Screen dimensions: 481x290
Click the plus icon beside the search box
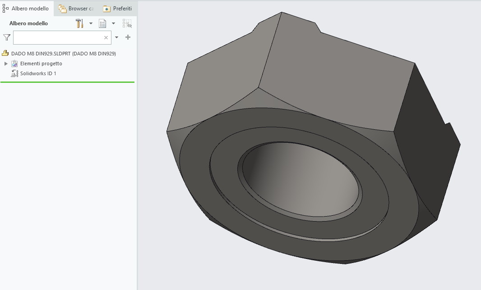pos(127,37)
